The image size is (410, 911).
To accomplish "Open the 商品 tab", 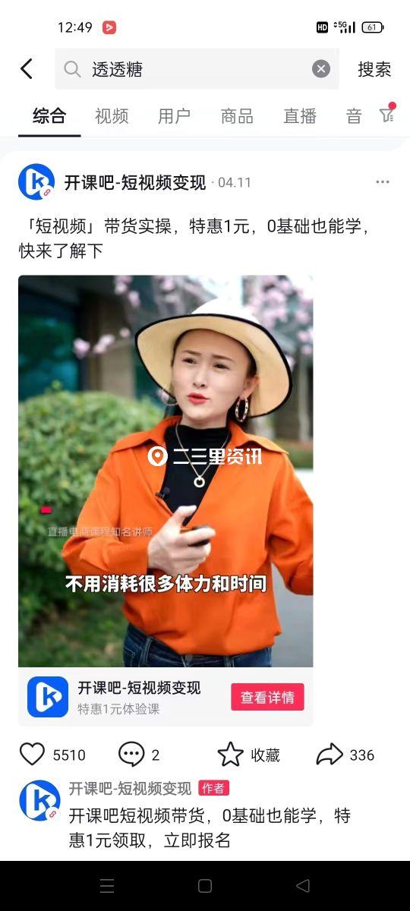I will (x=237, y=116).
